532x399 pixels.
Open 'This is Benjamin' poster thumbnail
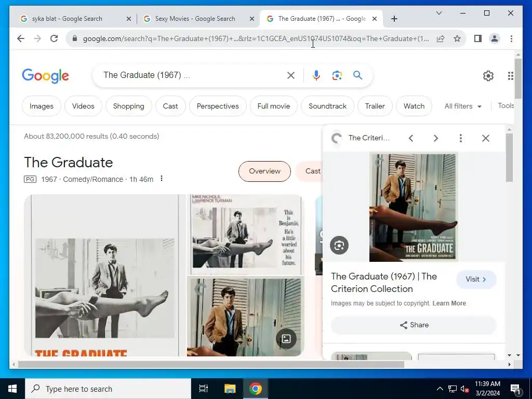click(x=245, y=234)
